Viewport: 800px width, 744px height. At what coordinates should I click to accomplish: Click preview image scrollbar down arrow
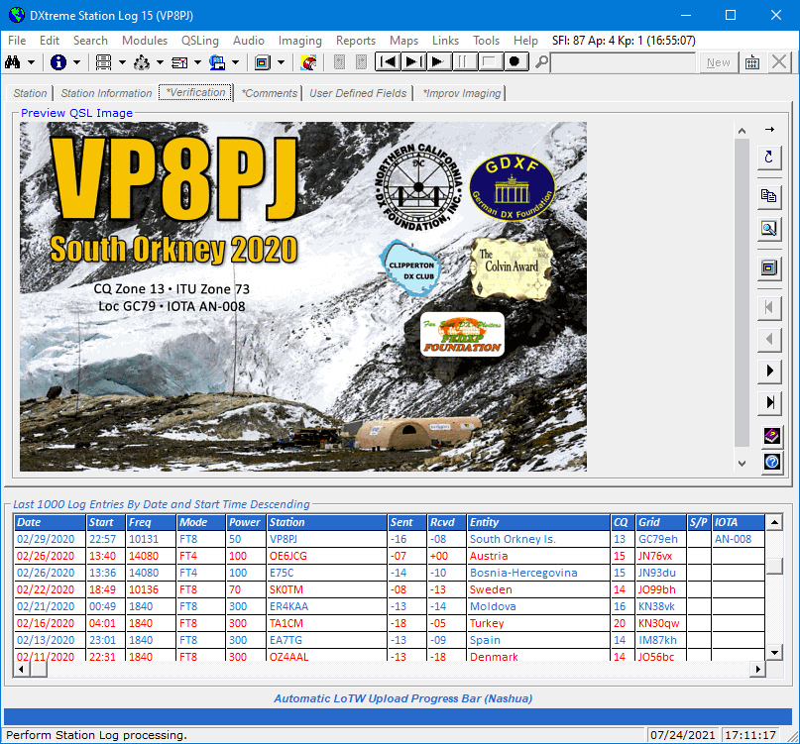point(742,463)
